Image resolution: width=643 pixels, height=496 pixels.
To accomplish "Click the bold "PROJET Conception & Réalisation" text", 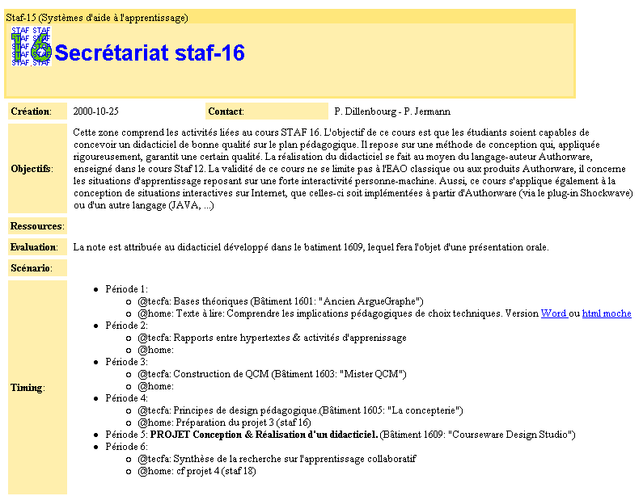I will coord(264,435).
